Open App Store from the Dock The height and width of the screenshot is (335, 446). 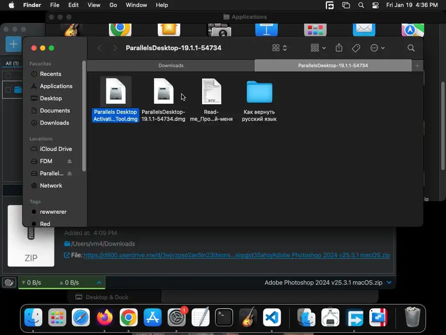(x=152, y=318)
